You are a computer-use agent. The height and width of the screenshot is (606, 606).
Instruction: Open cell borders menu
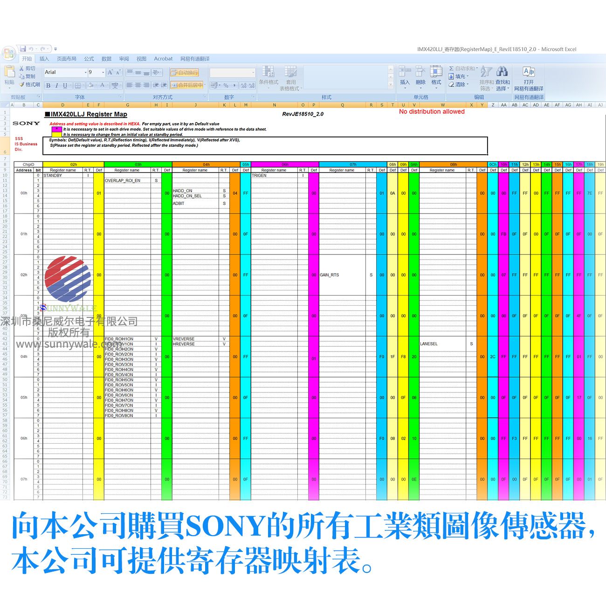(x=79, y=86)
